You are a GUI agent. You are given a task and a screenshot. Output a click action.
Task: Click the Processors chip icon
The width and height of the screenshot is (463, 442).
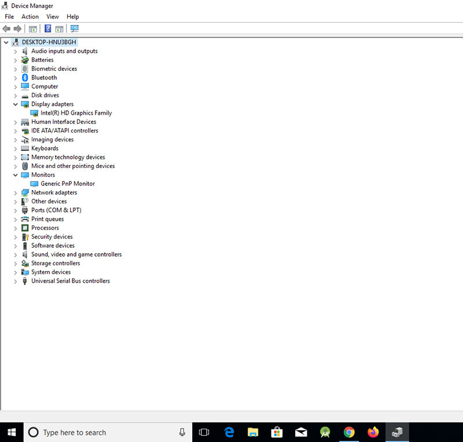[x=25, y=228]
